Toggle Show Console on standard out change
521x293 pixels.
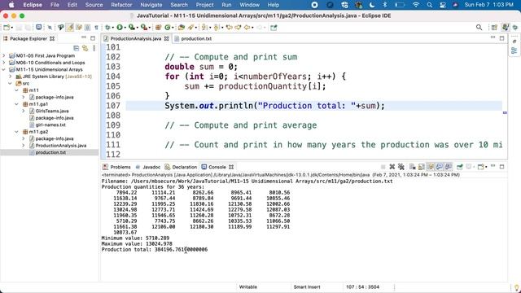tap(440, 167)
